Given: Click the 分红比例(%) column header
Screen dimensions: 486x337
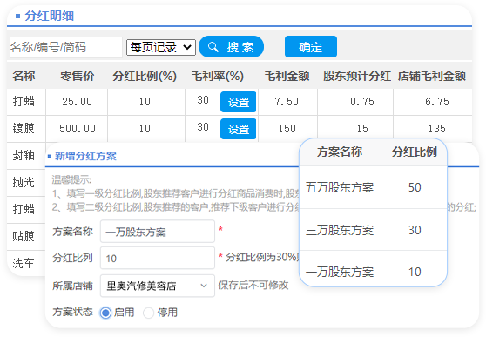Looking at the screenshot, I should pyautogui.click(x=145, y=76).
